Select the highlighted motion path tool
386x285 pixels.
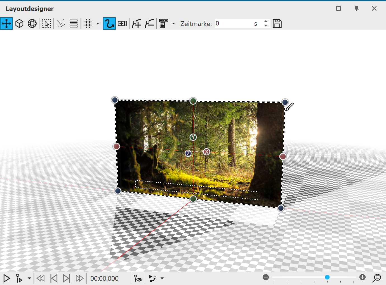pyautogui.click(x=109, y=23)
